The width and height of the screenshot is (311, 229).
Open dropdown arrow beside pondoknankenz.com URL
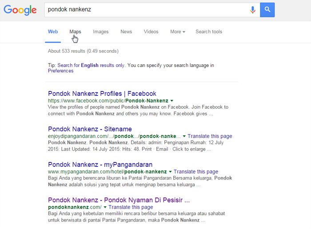[x=105, y=207]
